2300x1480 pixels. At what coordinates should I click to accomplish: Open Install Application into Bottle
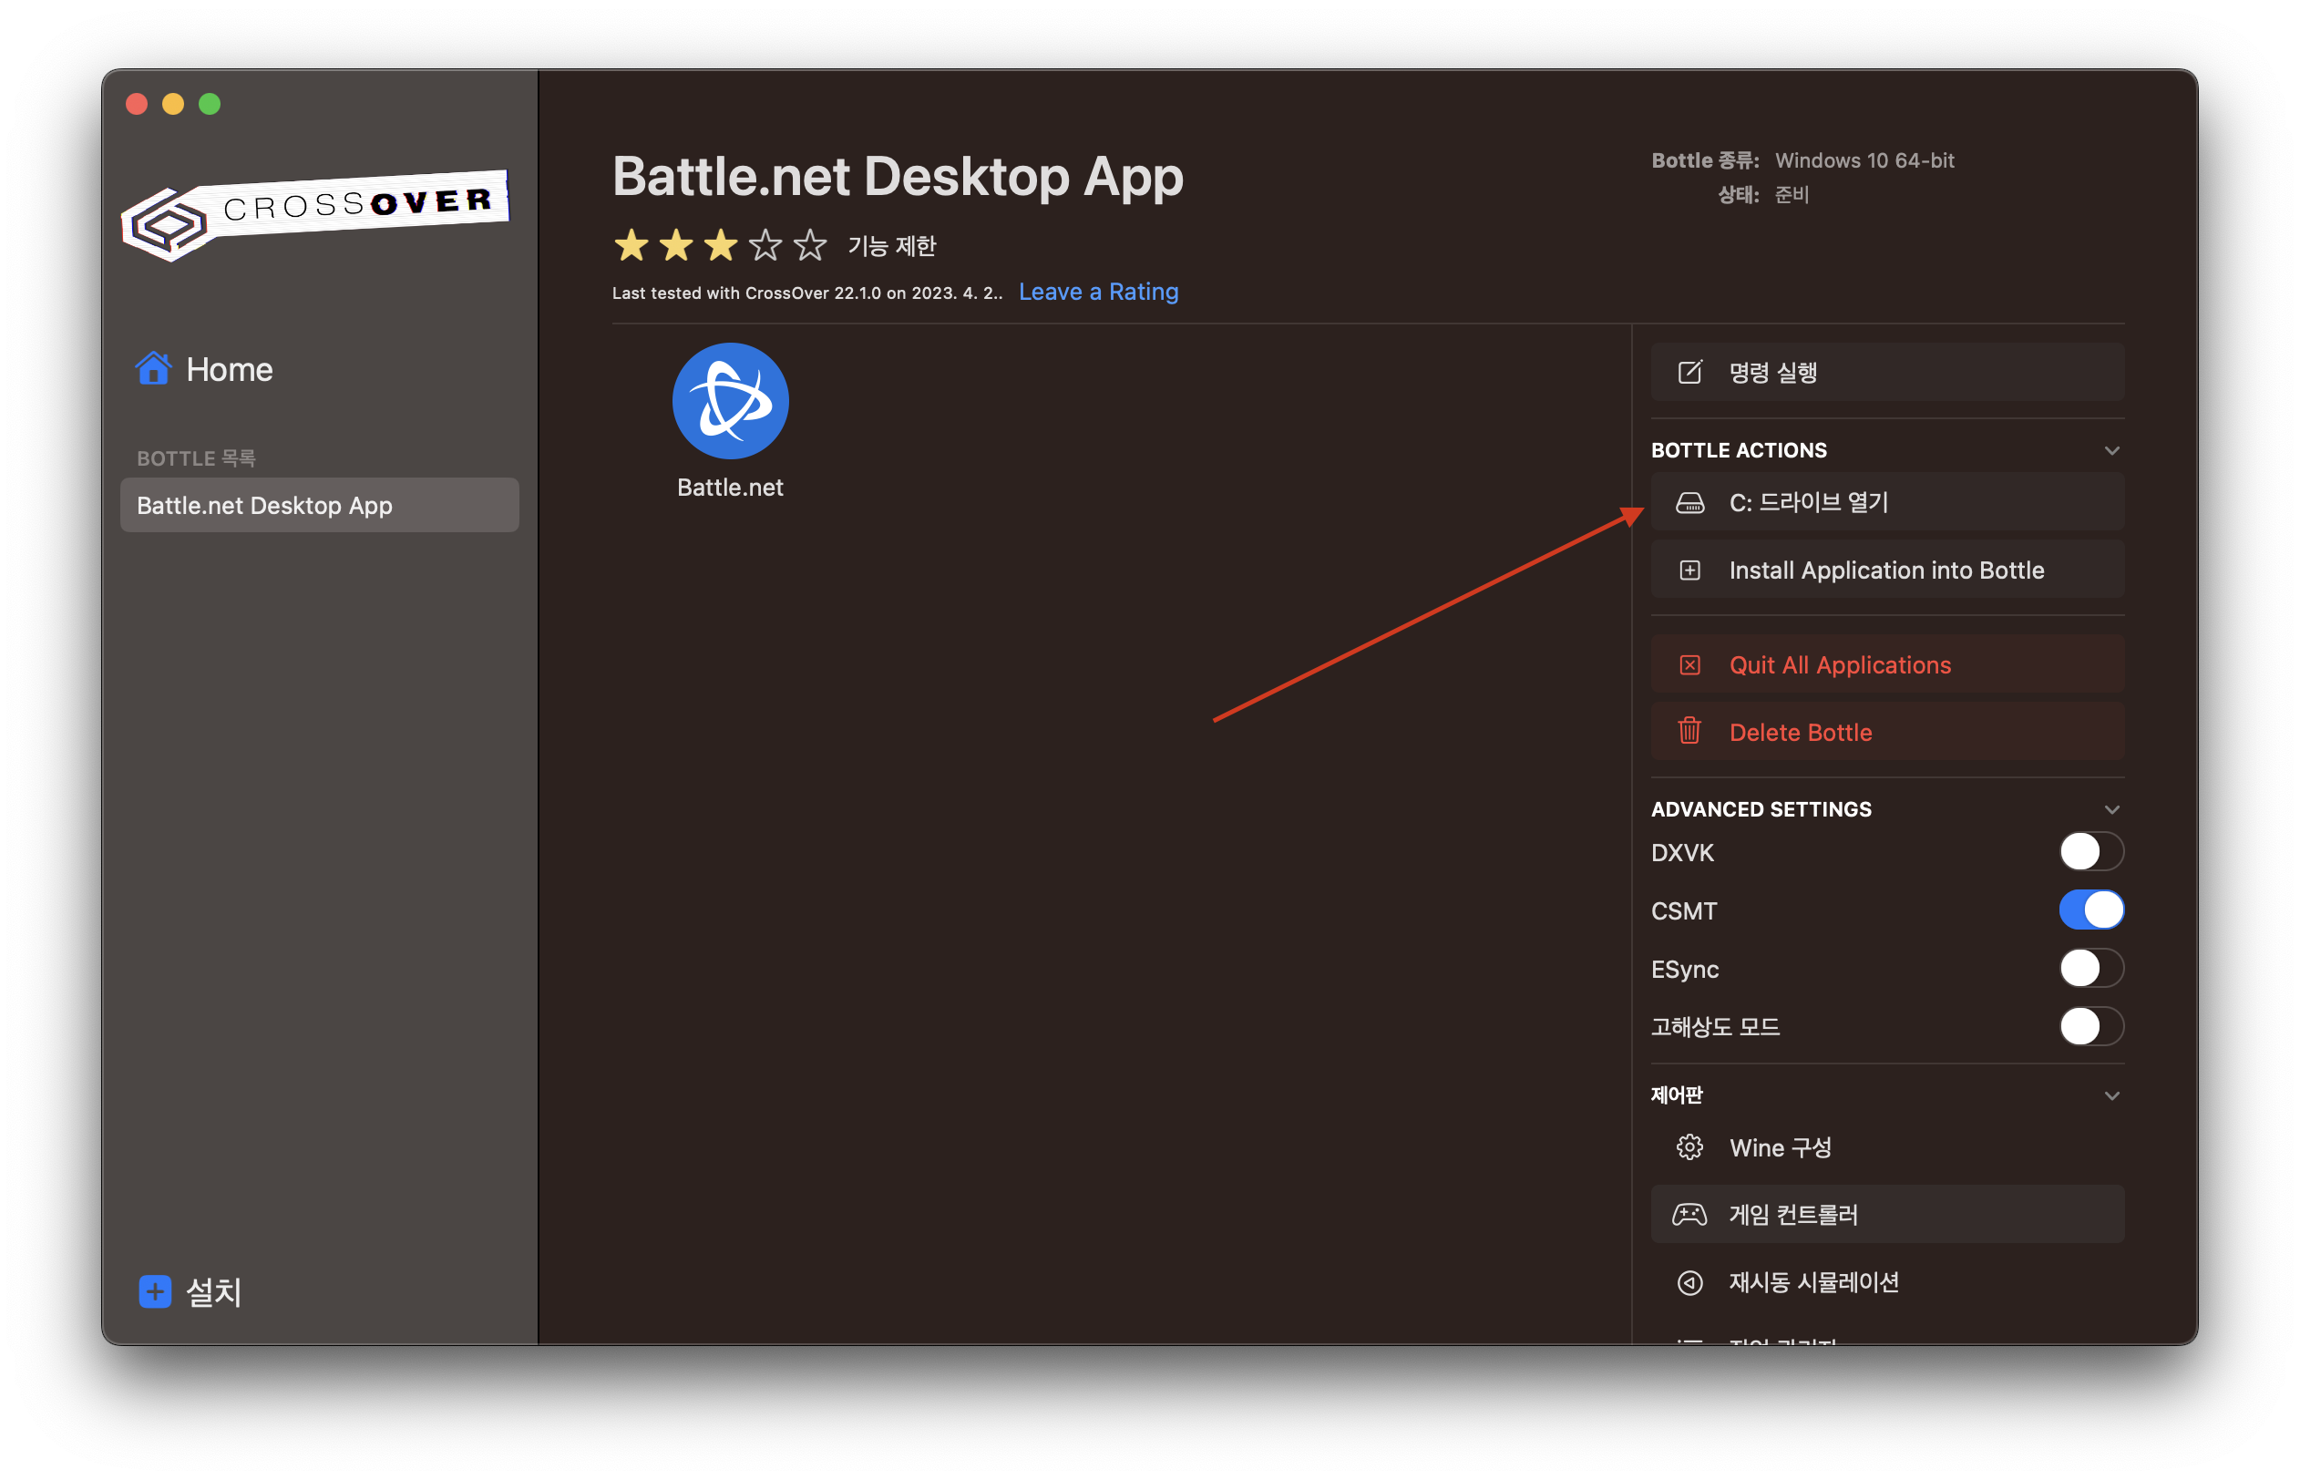pos(1885,570)
